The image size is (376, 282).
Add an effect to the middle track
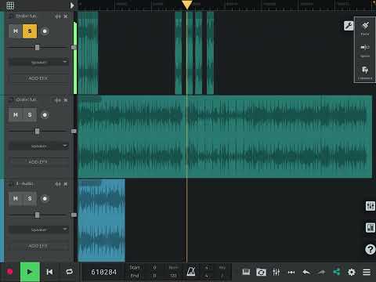[x=38, y=162]
